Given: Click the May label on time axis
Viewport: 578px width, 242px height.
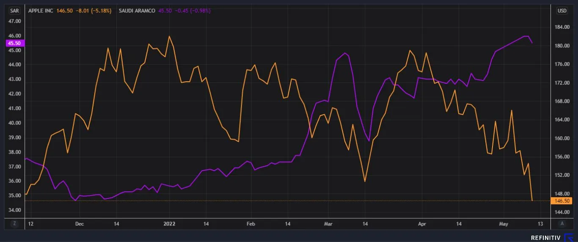Looking at the screenshot, I should [x=504, y=223].
